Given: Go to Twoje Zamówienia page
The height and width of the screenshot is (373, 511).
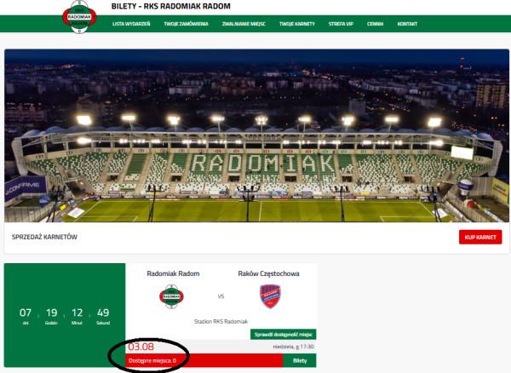Looking at the screenshot, I should 186,24.
